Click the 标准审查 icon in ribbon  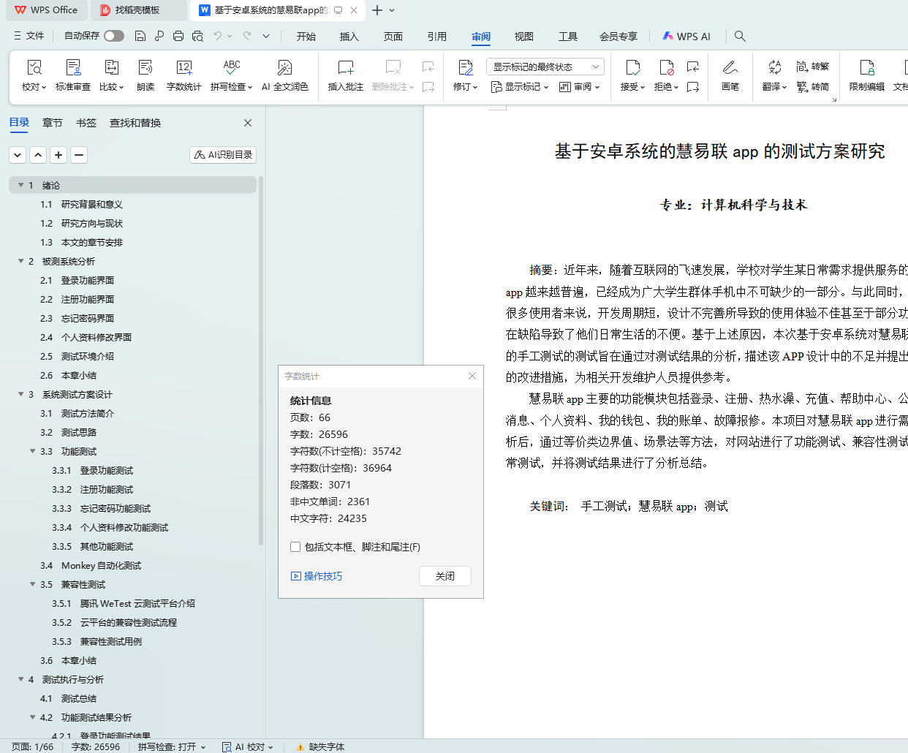[x=73, y=68]
